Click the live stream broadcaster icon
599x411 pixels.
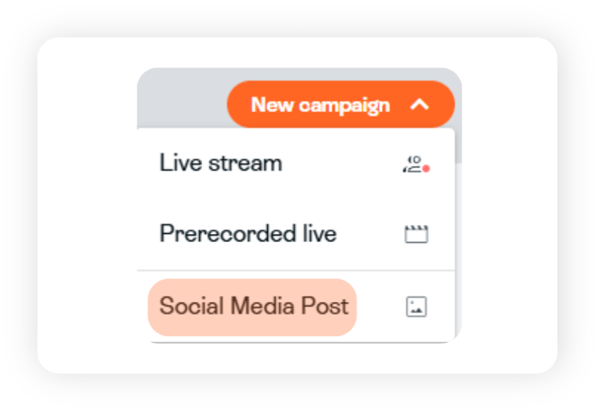pos(414,164)
